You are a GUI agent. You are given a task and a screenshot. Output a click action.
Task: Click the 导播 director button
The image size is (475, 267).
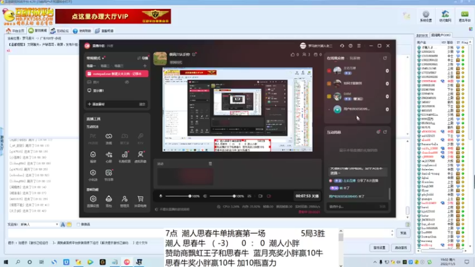143,58
